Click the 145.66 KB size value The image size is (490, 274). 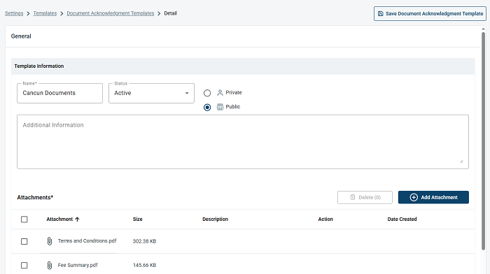coord(144,265)
